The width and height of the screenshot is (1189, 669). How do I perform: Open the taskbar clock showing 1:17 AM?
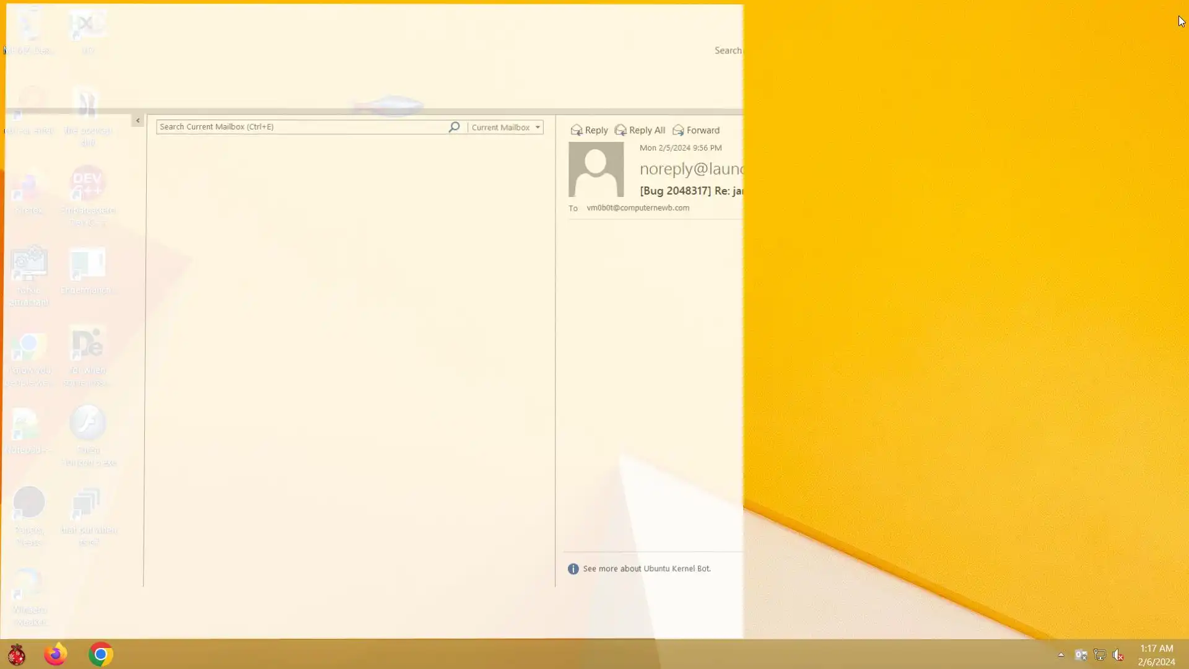coord(1156,655)
